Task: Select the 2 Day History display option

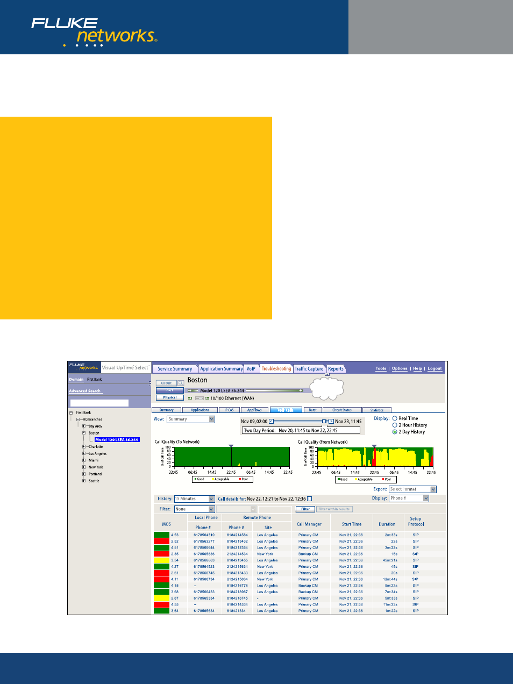Action: click(x=395, y=432)
